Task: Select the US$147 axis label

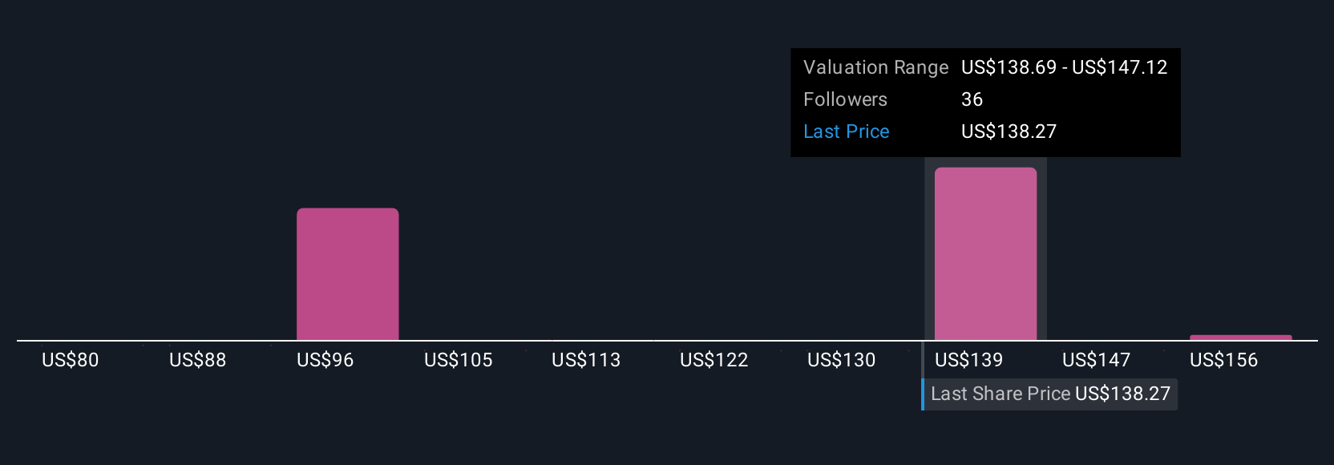Action: coord(1096,360)
